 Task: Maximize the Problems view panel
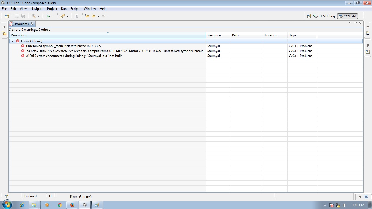(360, 23)
